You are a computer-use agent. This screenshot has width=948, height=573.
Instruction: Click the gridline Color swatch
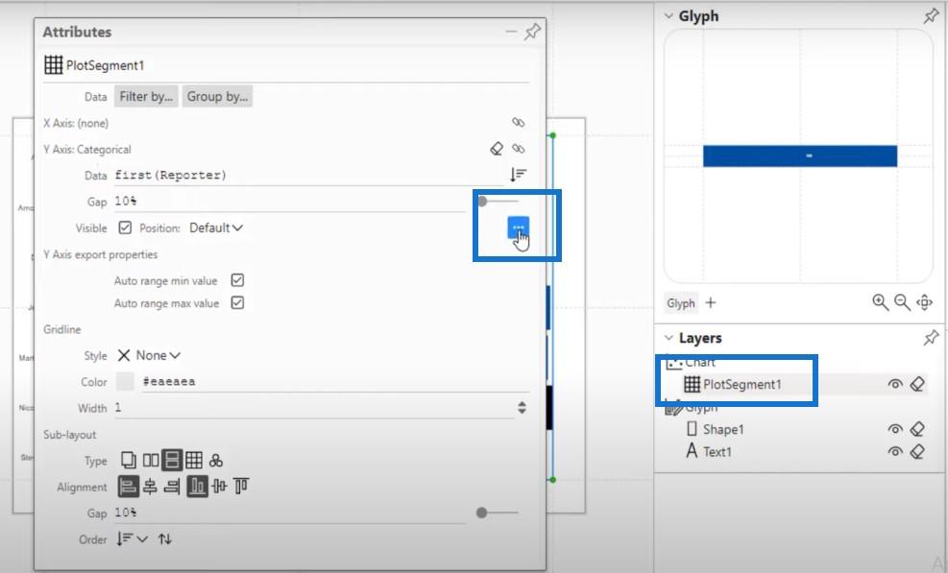pyautogui.click(x=125, y=381)
